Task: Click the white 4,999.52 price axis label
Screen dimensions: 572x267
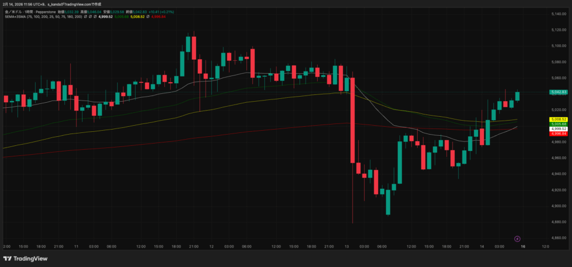Action: click(558, 128)
